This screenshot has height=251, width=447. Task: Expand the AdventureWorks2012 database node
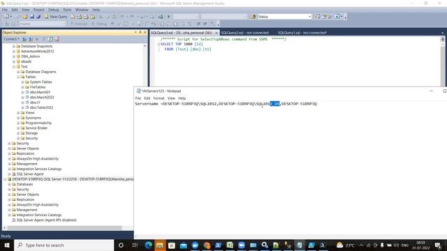pyautogui.click(x=14, y=51)
